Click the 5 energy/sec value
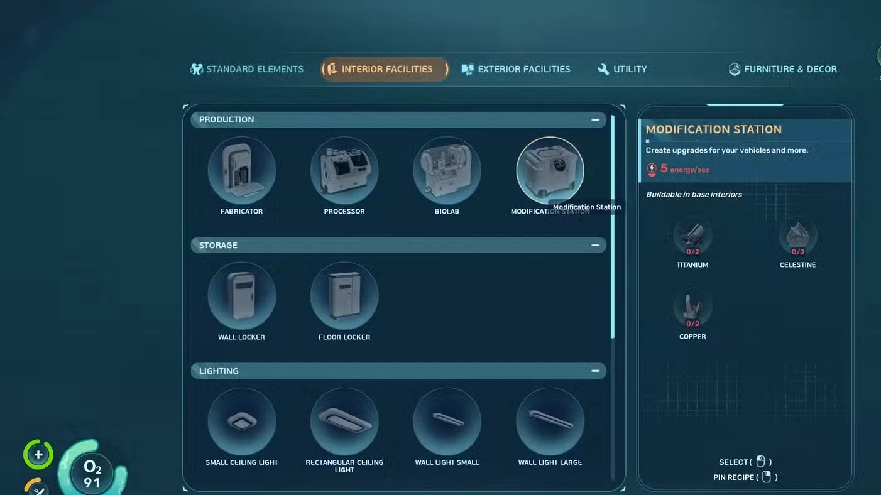 pyautogui.click(x=685, y=169)
